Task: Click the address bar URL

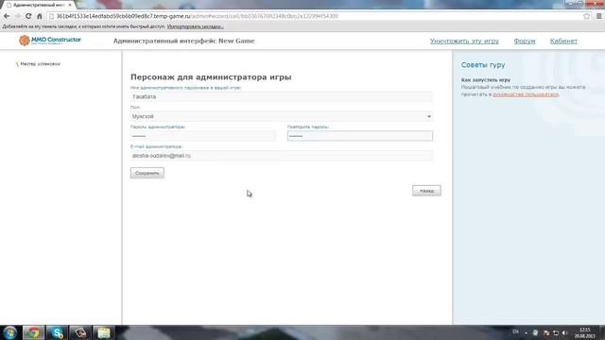Action: tap(197, 16)
